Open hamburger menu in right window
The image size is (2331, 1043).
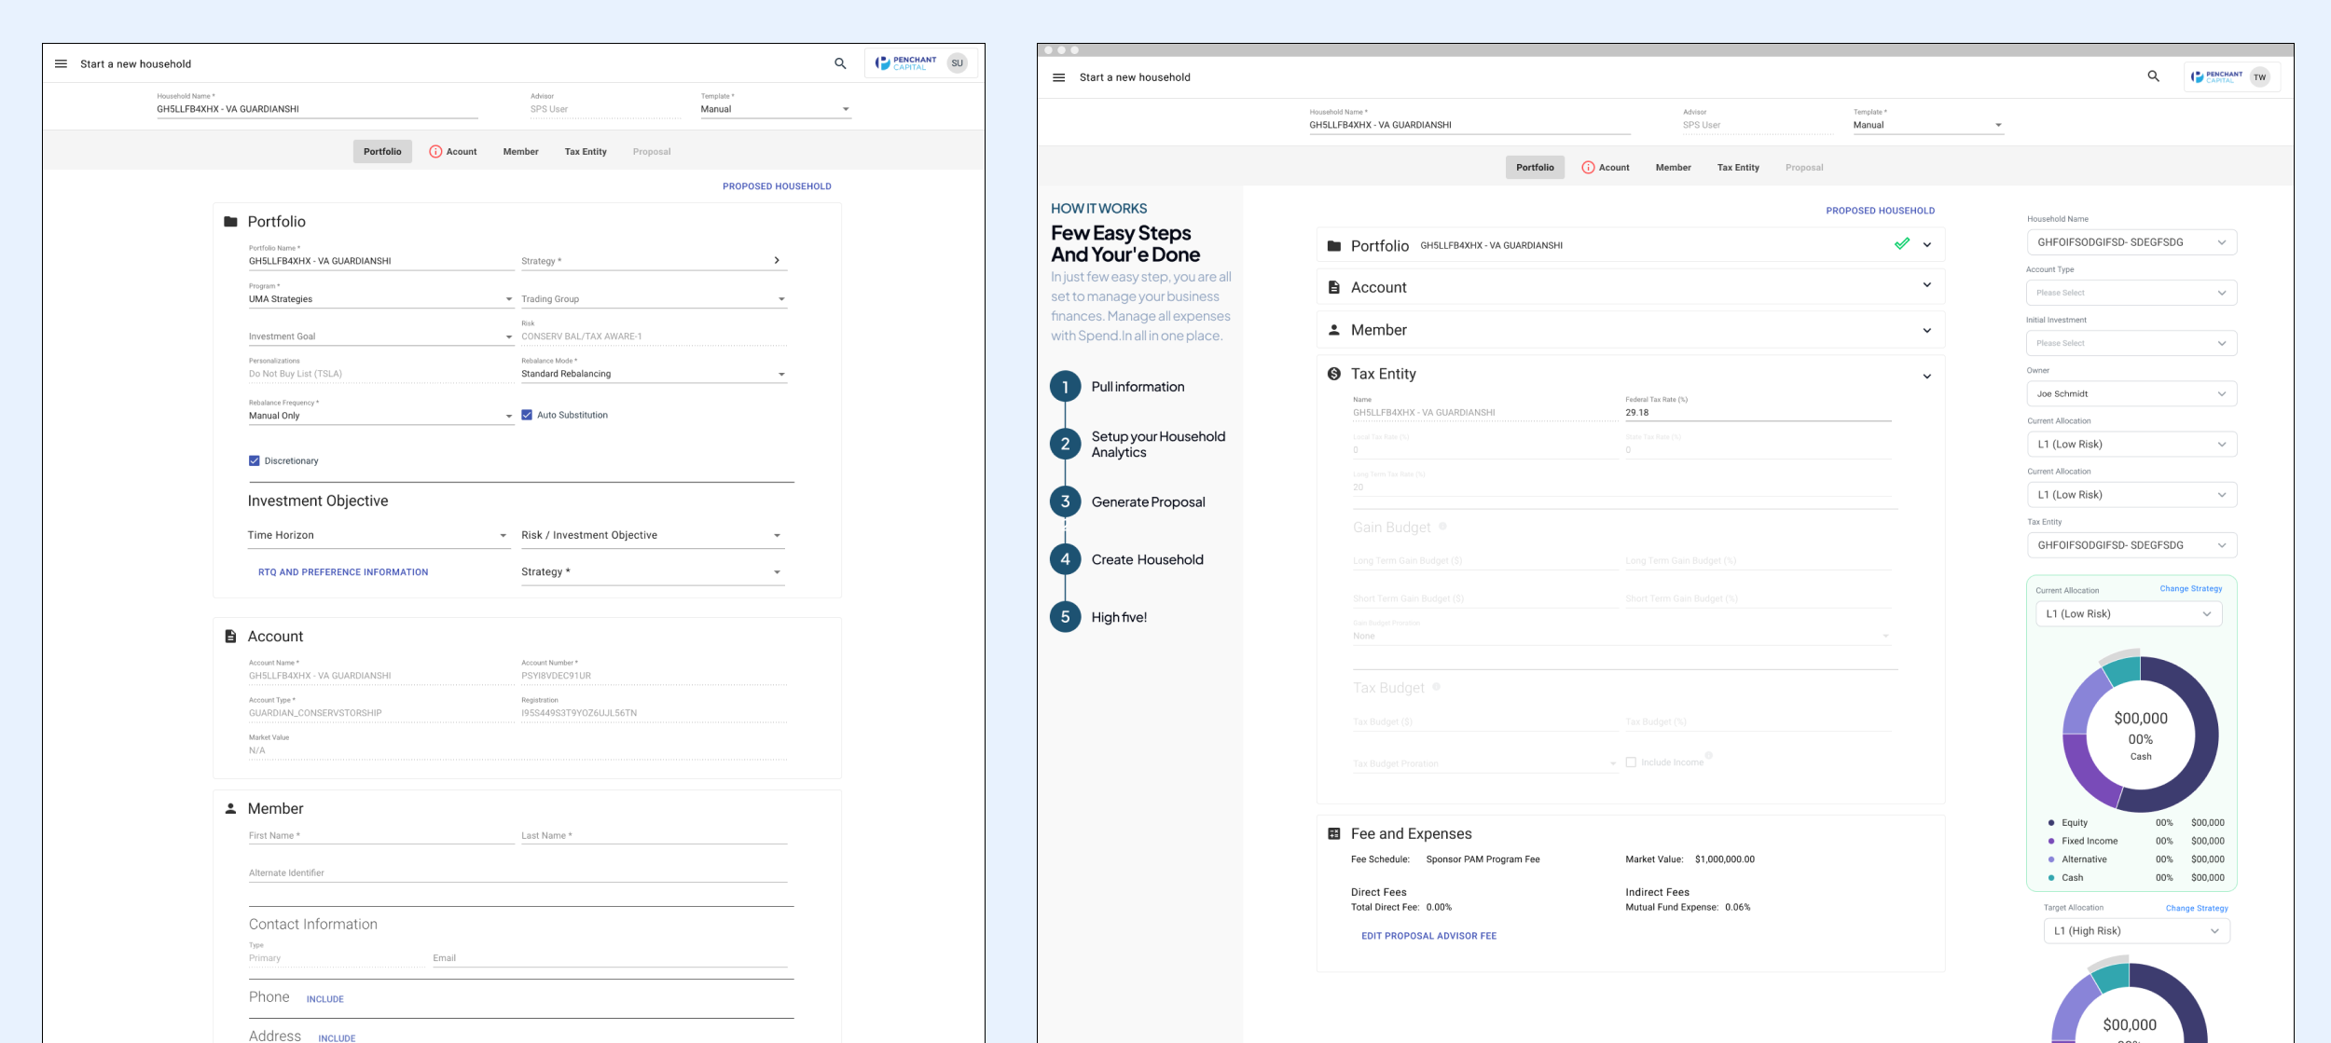tap(1058, 77)
